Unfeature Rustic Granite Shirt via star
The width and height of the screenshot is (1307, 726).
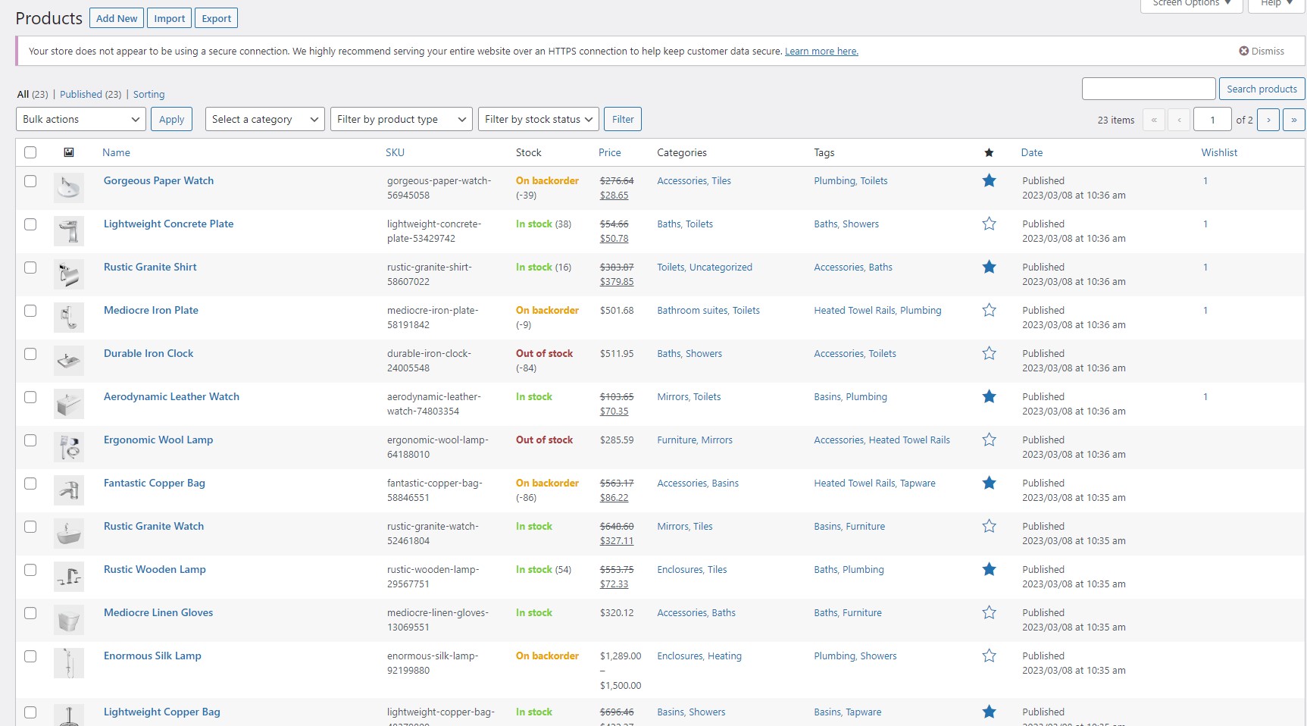989,268
